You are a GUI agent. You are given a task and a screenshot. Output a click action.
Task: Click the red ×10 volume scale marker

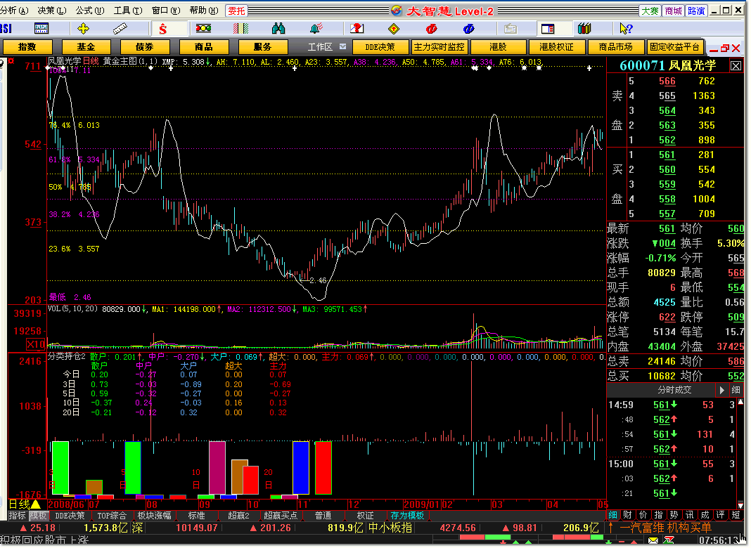click(36, 344)
